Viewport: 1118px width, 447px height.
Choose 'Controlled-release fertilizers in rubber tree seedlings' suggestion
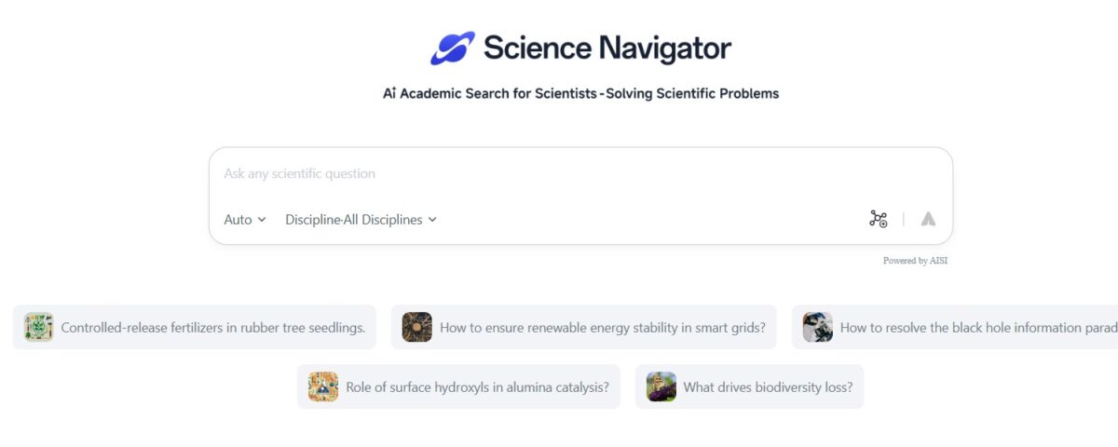[195, 327]
